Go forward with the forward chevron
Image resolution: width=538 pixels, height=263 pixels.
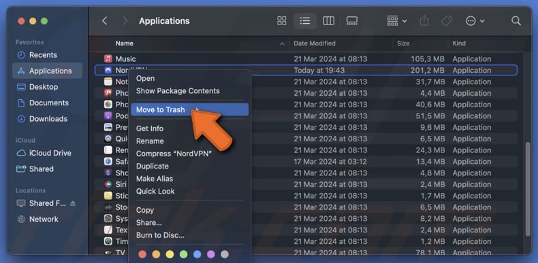pyautogui.click(x=125, y=21)
